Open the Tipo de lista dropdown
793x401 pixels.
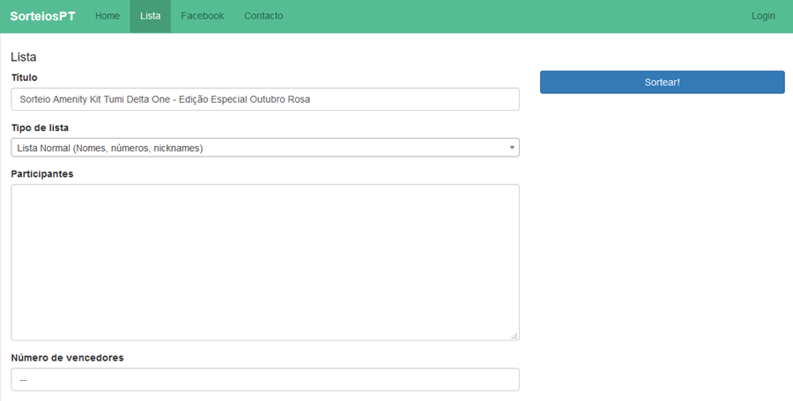coord(264,148)
